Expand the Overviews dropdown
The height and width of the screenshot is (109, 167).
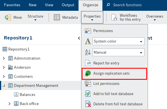coord(155,18)
